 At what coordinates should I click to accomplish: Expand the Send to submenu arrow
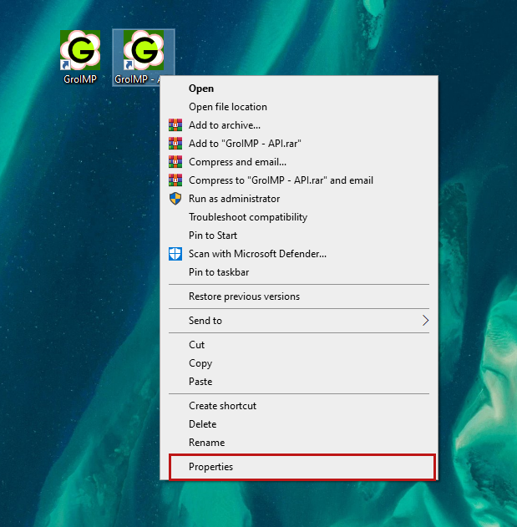pos(425,321)
